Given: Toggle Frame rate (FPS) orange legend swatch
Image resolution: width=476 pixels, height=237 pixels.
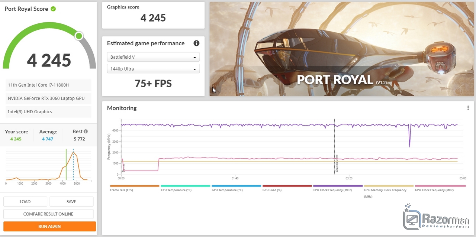Looking at the screenshot, I should click(x=135, y=186).
